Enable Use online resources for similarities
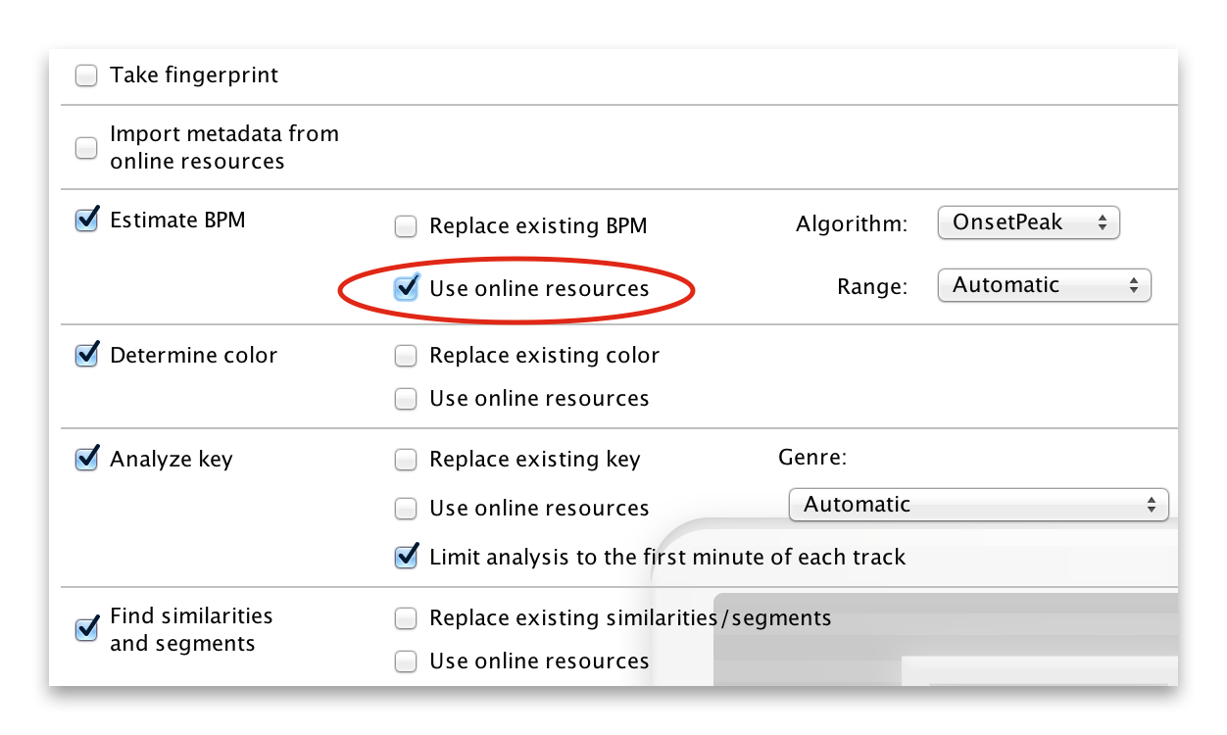The width and height of the screenshot is (1227, 735). 406,661
